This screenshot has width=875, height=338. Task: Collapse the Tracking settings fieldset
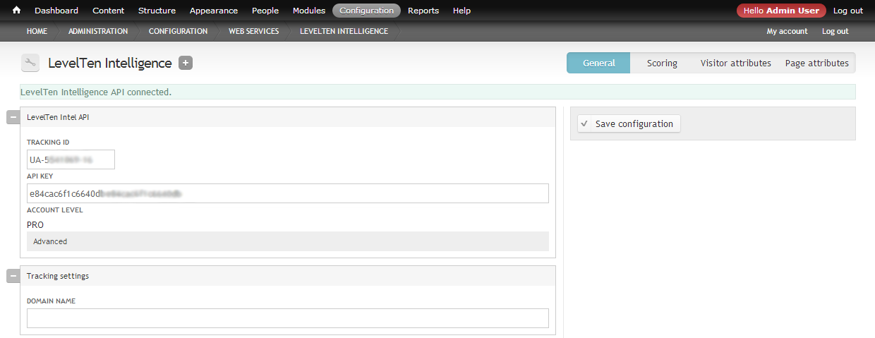pyautogui.click(x=13, y=276)
